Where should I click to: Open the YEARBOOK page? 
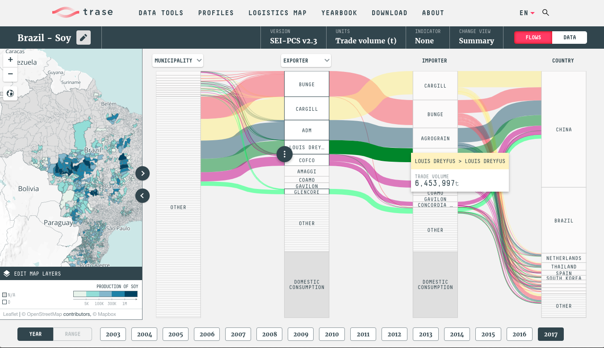339,13
